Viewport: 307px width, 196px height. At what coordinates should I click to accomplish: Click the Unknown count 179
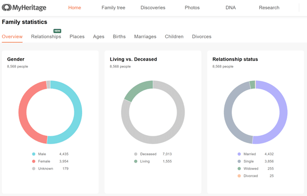click(65, 169)
